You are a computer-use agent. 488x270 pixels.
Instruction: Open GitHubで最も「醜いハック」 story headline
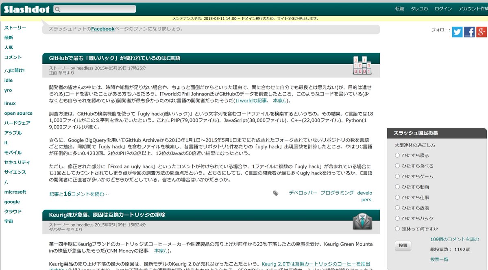pyautogui.click(x=115, y=58)
